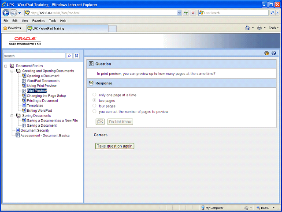Screen dimensions: 282x212
Task: Click the Live Search magnifier button
Action: point(273,13)
